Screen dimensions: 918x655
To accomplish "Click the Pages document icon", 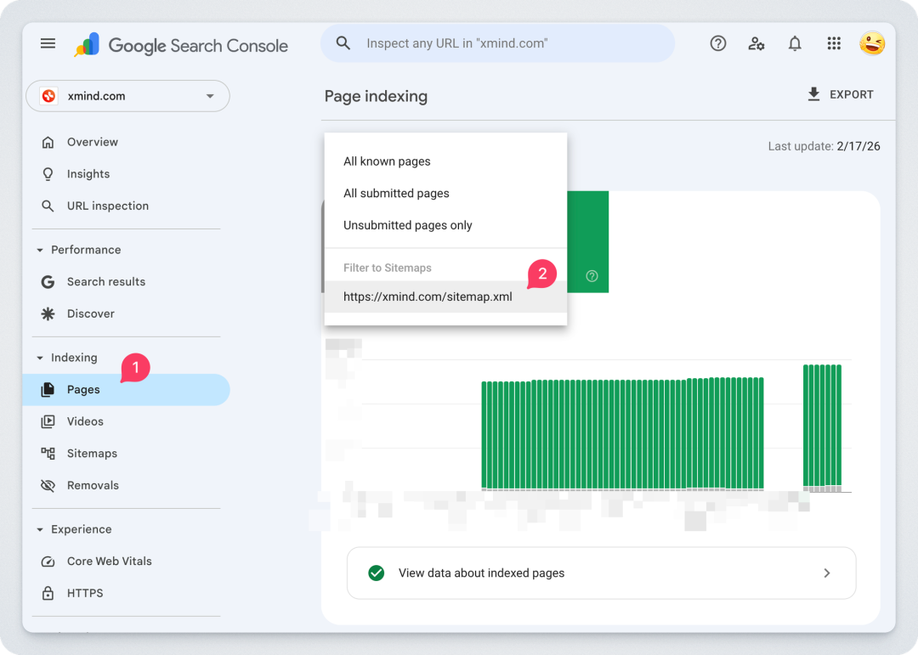I will click(48, 390).
